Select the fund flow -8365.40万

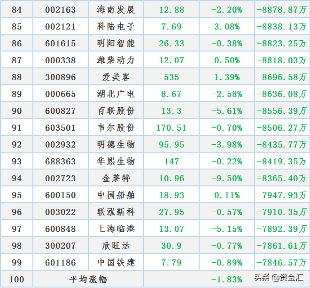282,178
